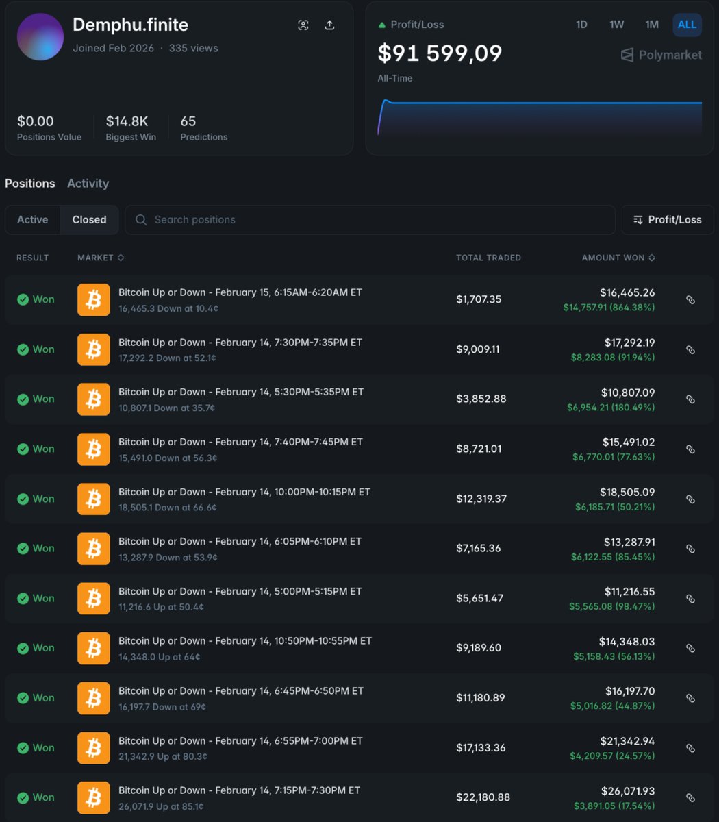
Task: Focus the Search positions field
Action: pyautogui.click(x=370, y=220)
